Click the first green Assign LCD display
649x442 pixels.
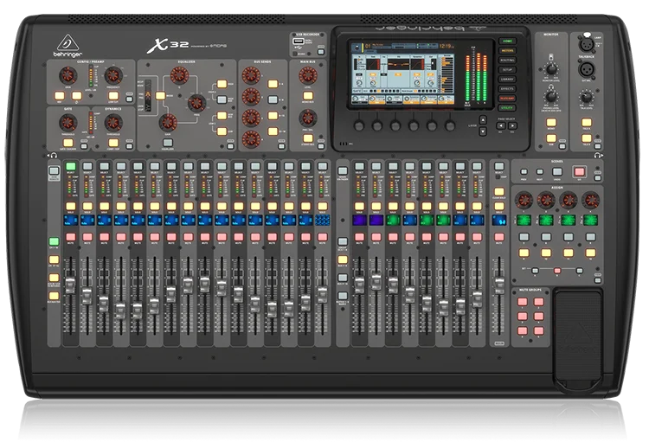pos(524,220)
